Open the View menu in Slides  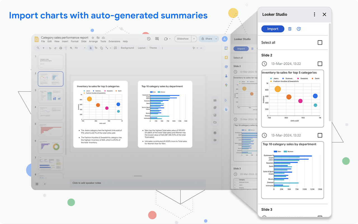pyautogui.click(x=57, y=41)
